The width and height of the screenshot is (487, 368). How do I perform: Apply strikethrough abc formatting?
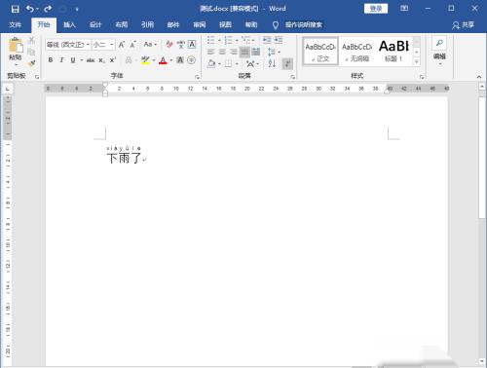click(91, 60)
